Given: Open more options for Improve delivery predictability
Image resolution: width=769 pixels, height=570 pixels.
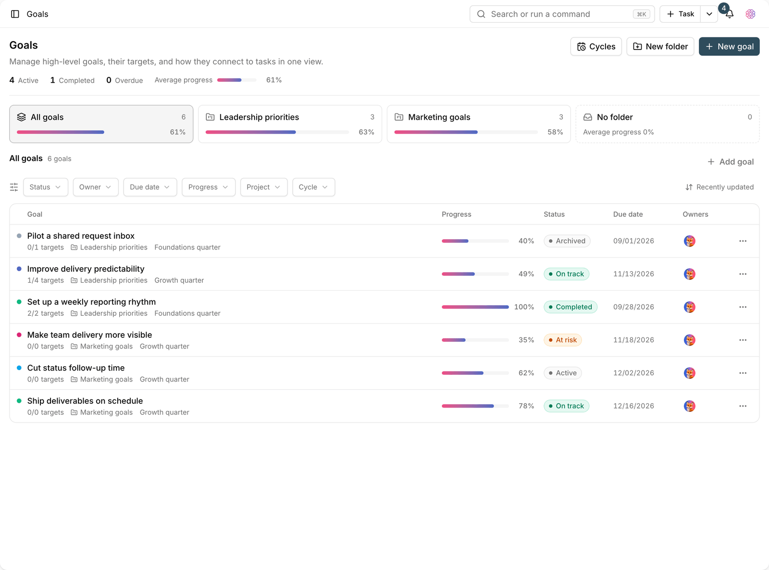Looking at the screenshot, I should click(743, 274).
